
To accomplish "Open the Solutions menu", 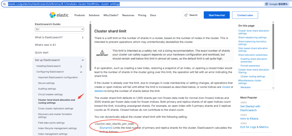I will pyautogui.click(x=94, y=15).
